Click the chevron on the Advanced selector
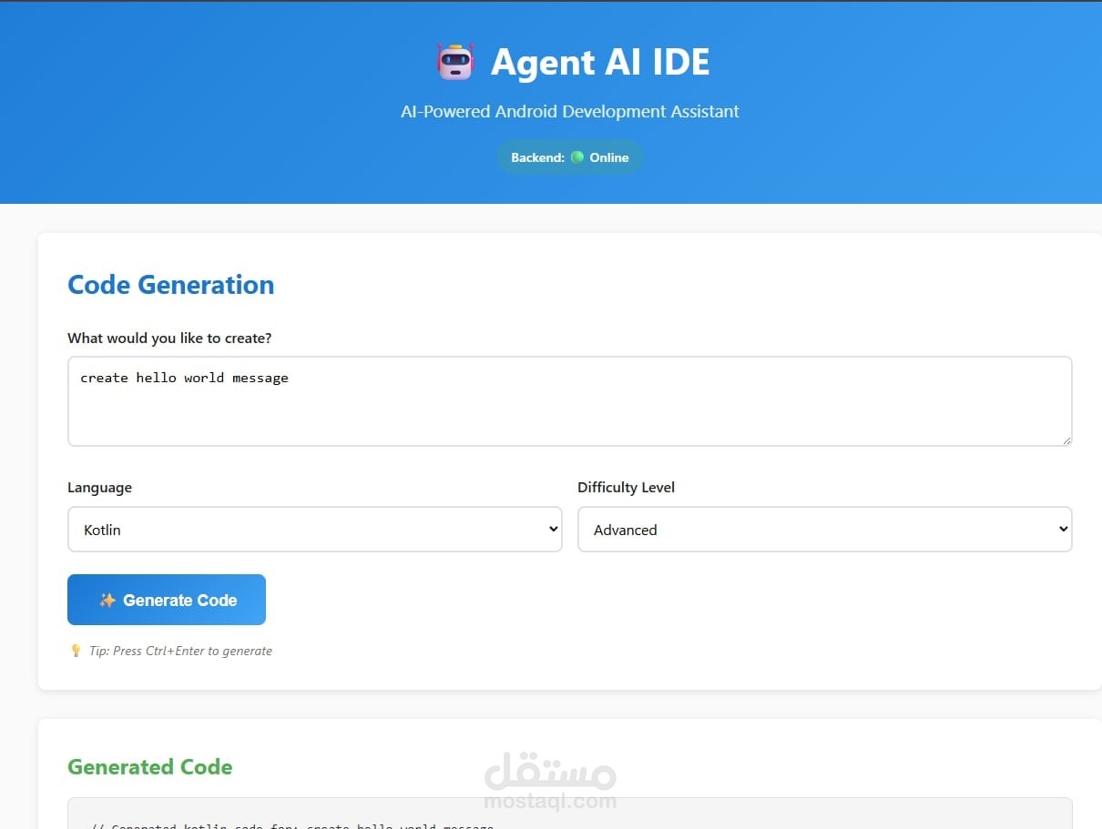The width and height of the screenshot is (1102, 829). pyautogui.click(x=1062, y=529)
